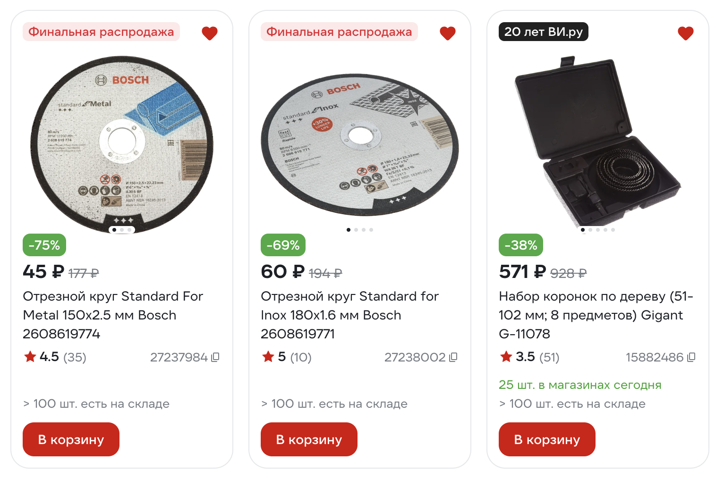Select second image dot on Inox disc carousel

coord(356,230)
